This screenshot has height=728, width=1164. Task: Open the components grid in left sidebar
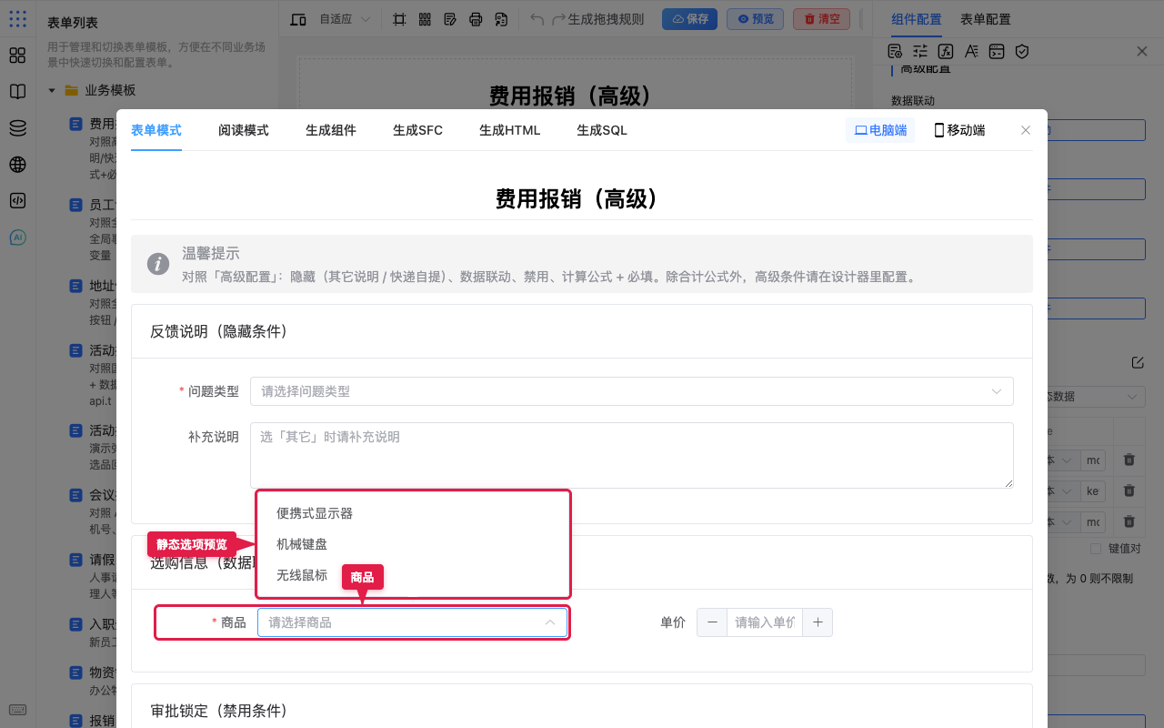(x=17, y=56)
